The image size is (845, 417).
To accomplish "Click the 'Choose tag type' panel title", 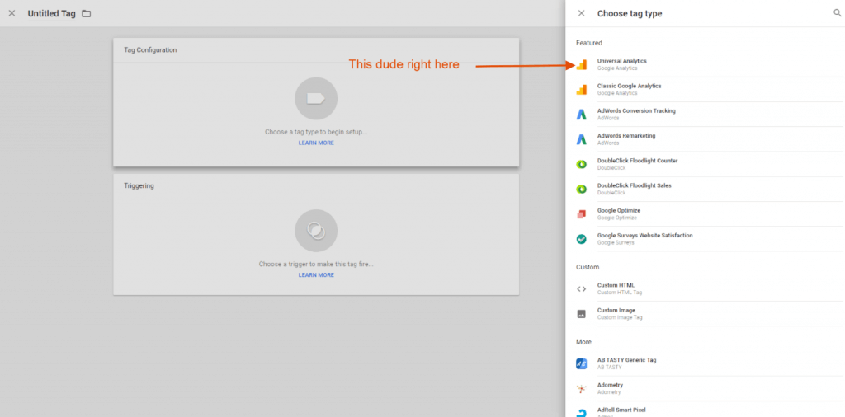I will click(630, 14).
